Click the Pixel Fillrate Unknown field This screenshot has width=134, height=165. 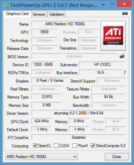click(47, 89)
